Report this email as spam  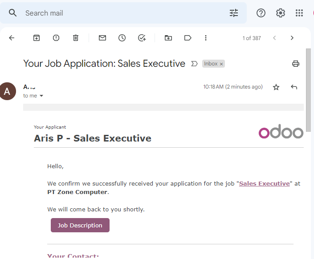pos(56,38)
